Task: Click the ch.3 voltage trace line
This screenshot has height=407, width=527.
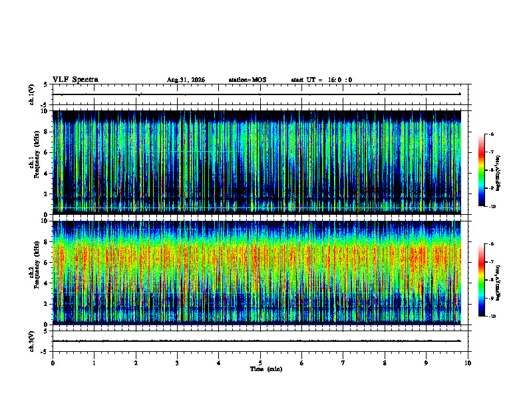Action: coord(256,341)
